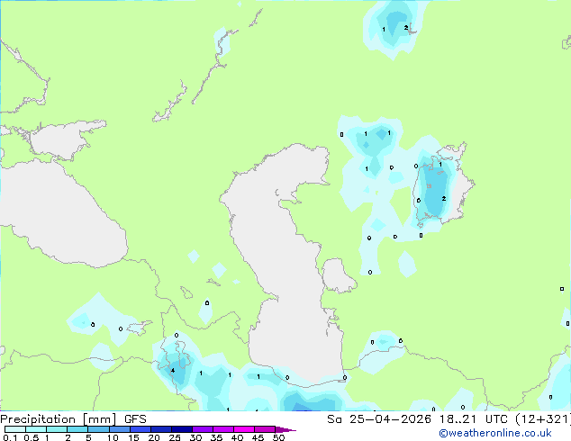The height and width of the screenshot is (441, 571).
Task: Pick the 10–15 mm legend color swatch
Action: click(119, 429)
